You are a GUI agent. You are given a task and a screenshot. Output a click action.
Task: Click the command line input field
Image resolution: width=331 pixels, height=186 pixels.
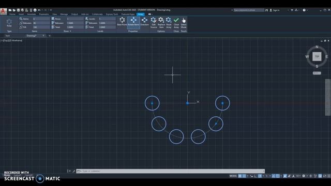(x=171, y=171)
